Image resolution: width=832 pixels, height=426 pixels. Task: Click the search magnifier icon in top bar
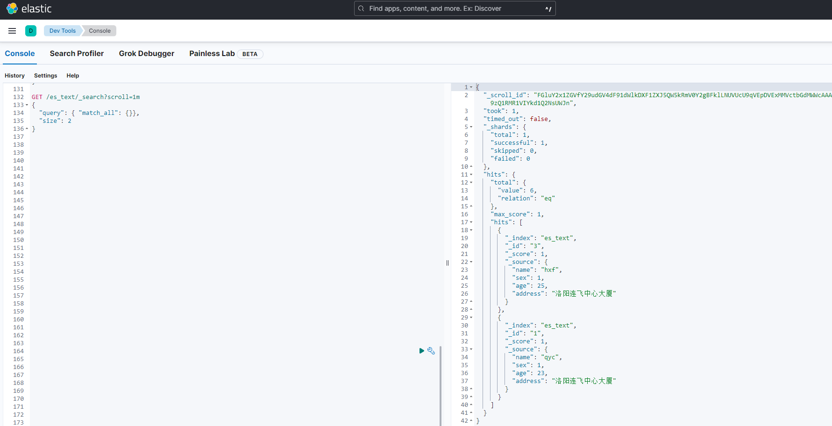click(x=361, y=8)
